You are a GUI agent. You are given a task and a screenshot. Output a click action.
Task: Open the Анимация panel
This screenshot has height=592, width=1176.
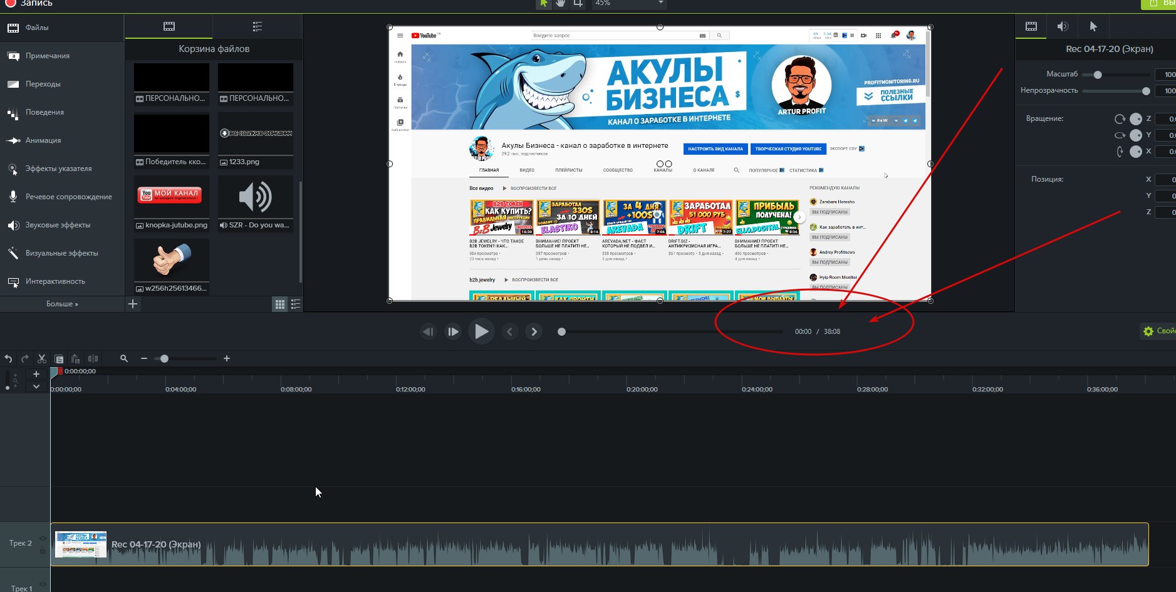coord(62,140)
